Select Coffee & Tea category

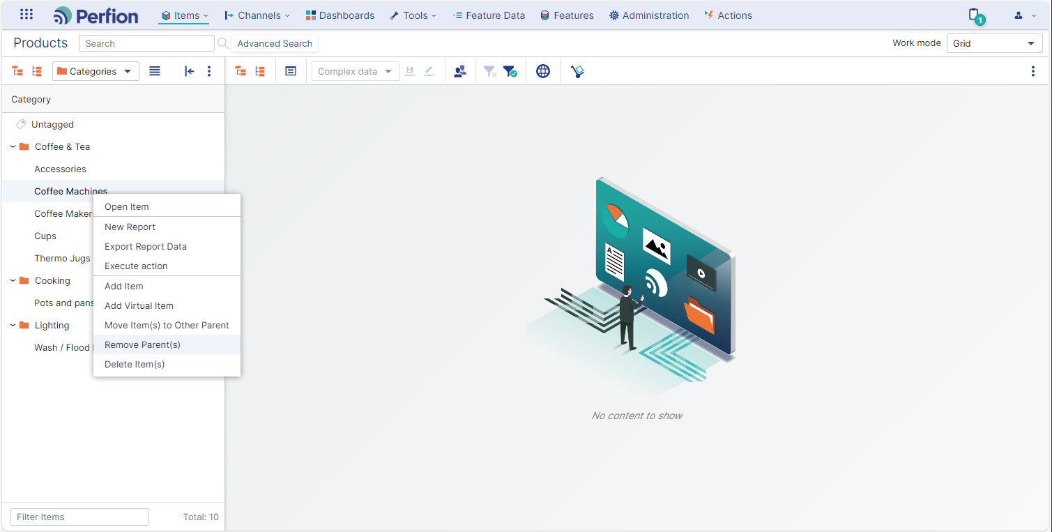coord(62,146)
